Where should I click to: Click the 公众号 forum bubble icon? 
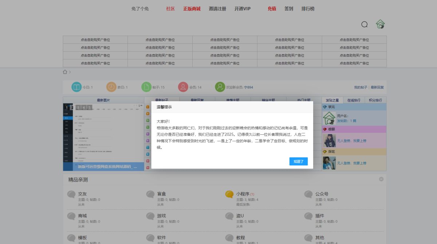pyautogui.click(x=308, y=194)
